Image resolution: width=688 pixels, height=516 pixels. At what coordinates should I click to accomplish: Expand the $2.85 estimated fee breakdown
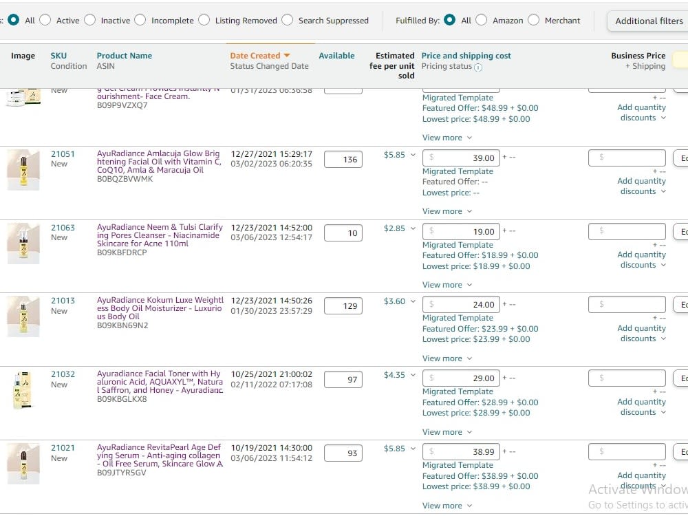[413, 228]
